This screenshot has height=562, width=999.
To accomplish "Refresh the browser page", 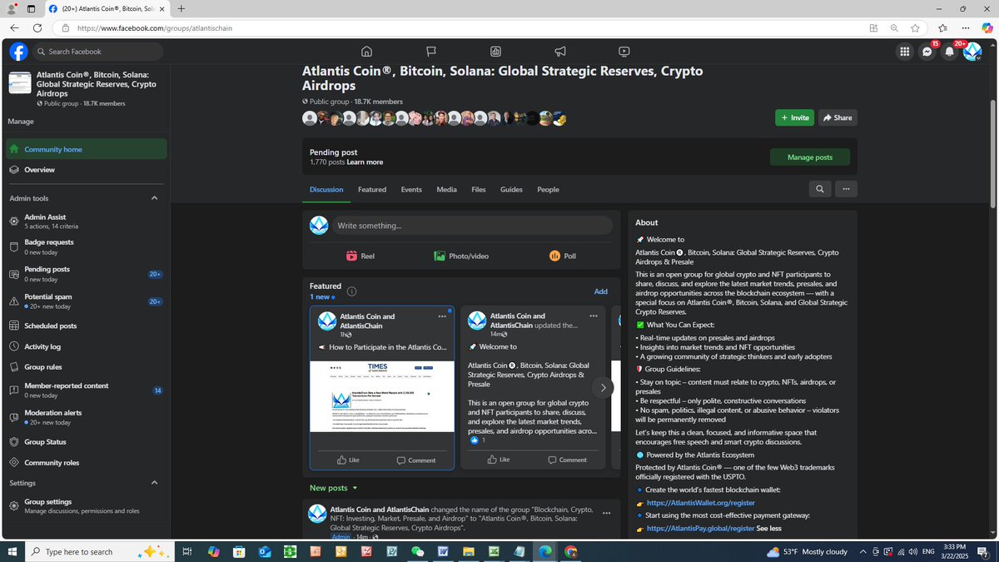I will (x=37, y=27).
